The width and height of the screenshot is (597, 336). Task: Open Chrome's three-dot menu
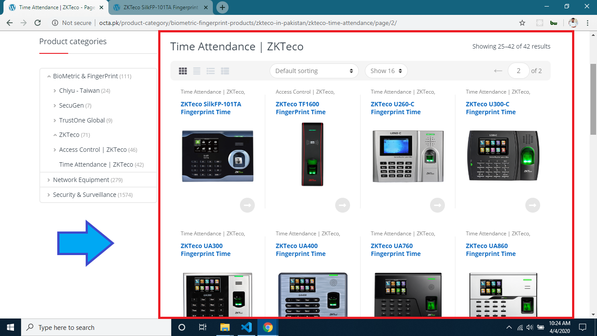(x=588, y=23)
